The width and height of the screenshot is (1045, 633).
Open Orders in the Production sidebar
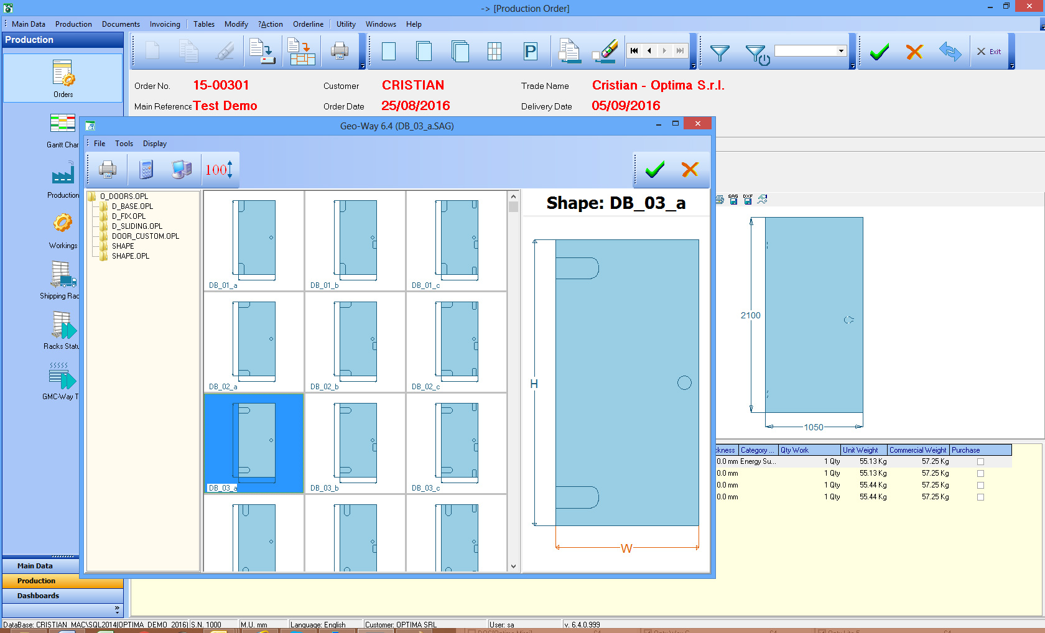pyautogui.click(x=63, y=78)
